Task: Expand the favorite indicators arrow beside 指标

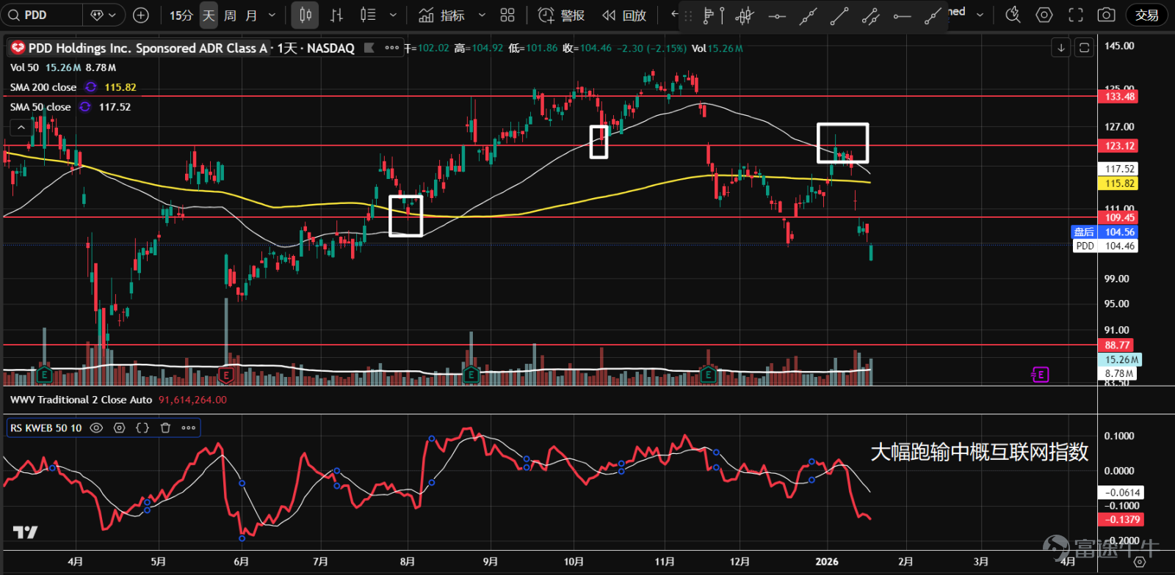Action: coord(482,15)
